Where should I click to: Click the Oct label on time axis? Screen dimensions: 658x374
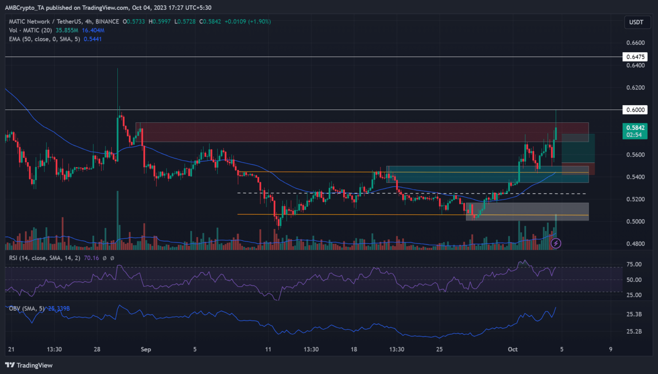pyautogui.click(x=513, y=349)
